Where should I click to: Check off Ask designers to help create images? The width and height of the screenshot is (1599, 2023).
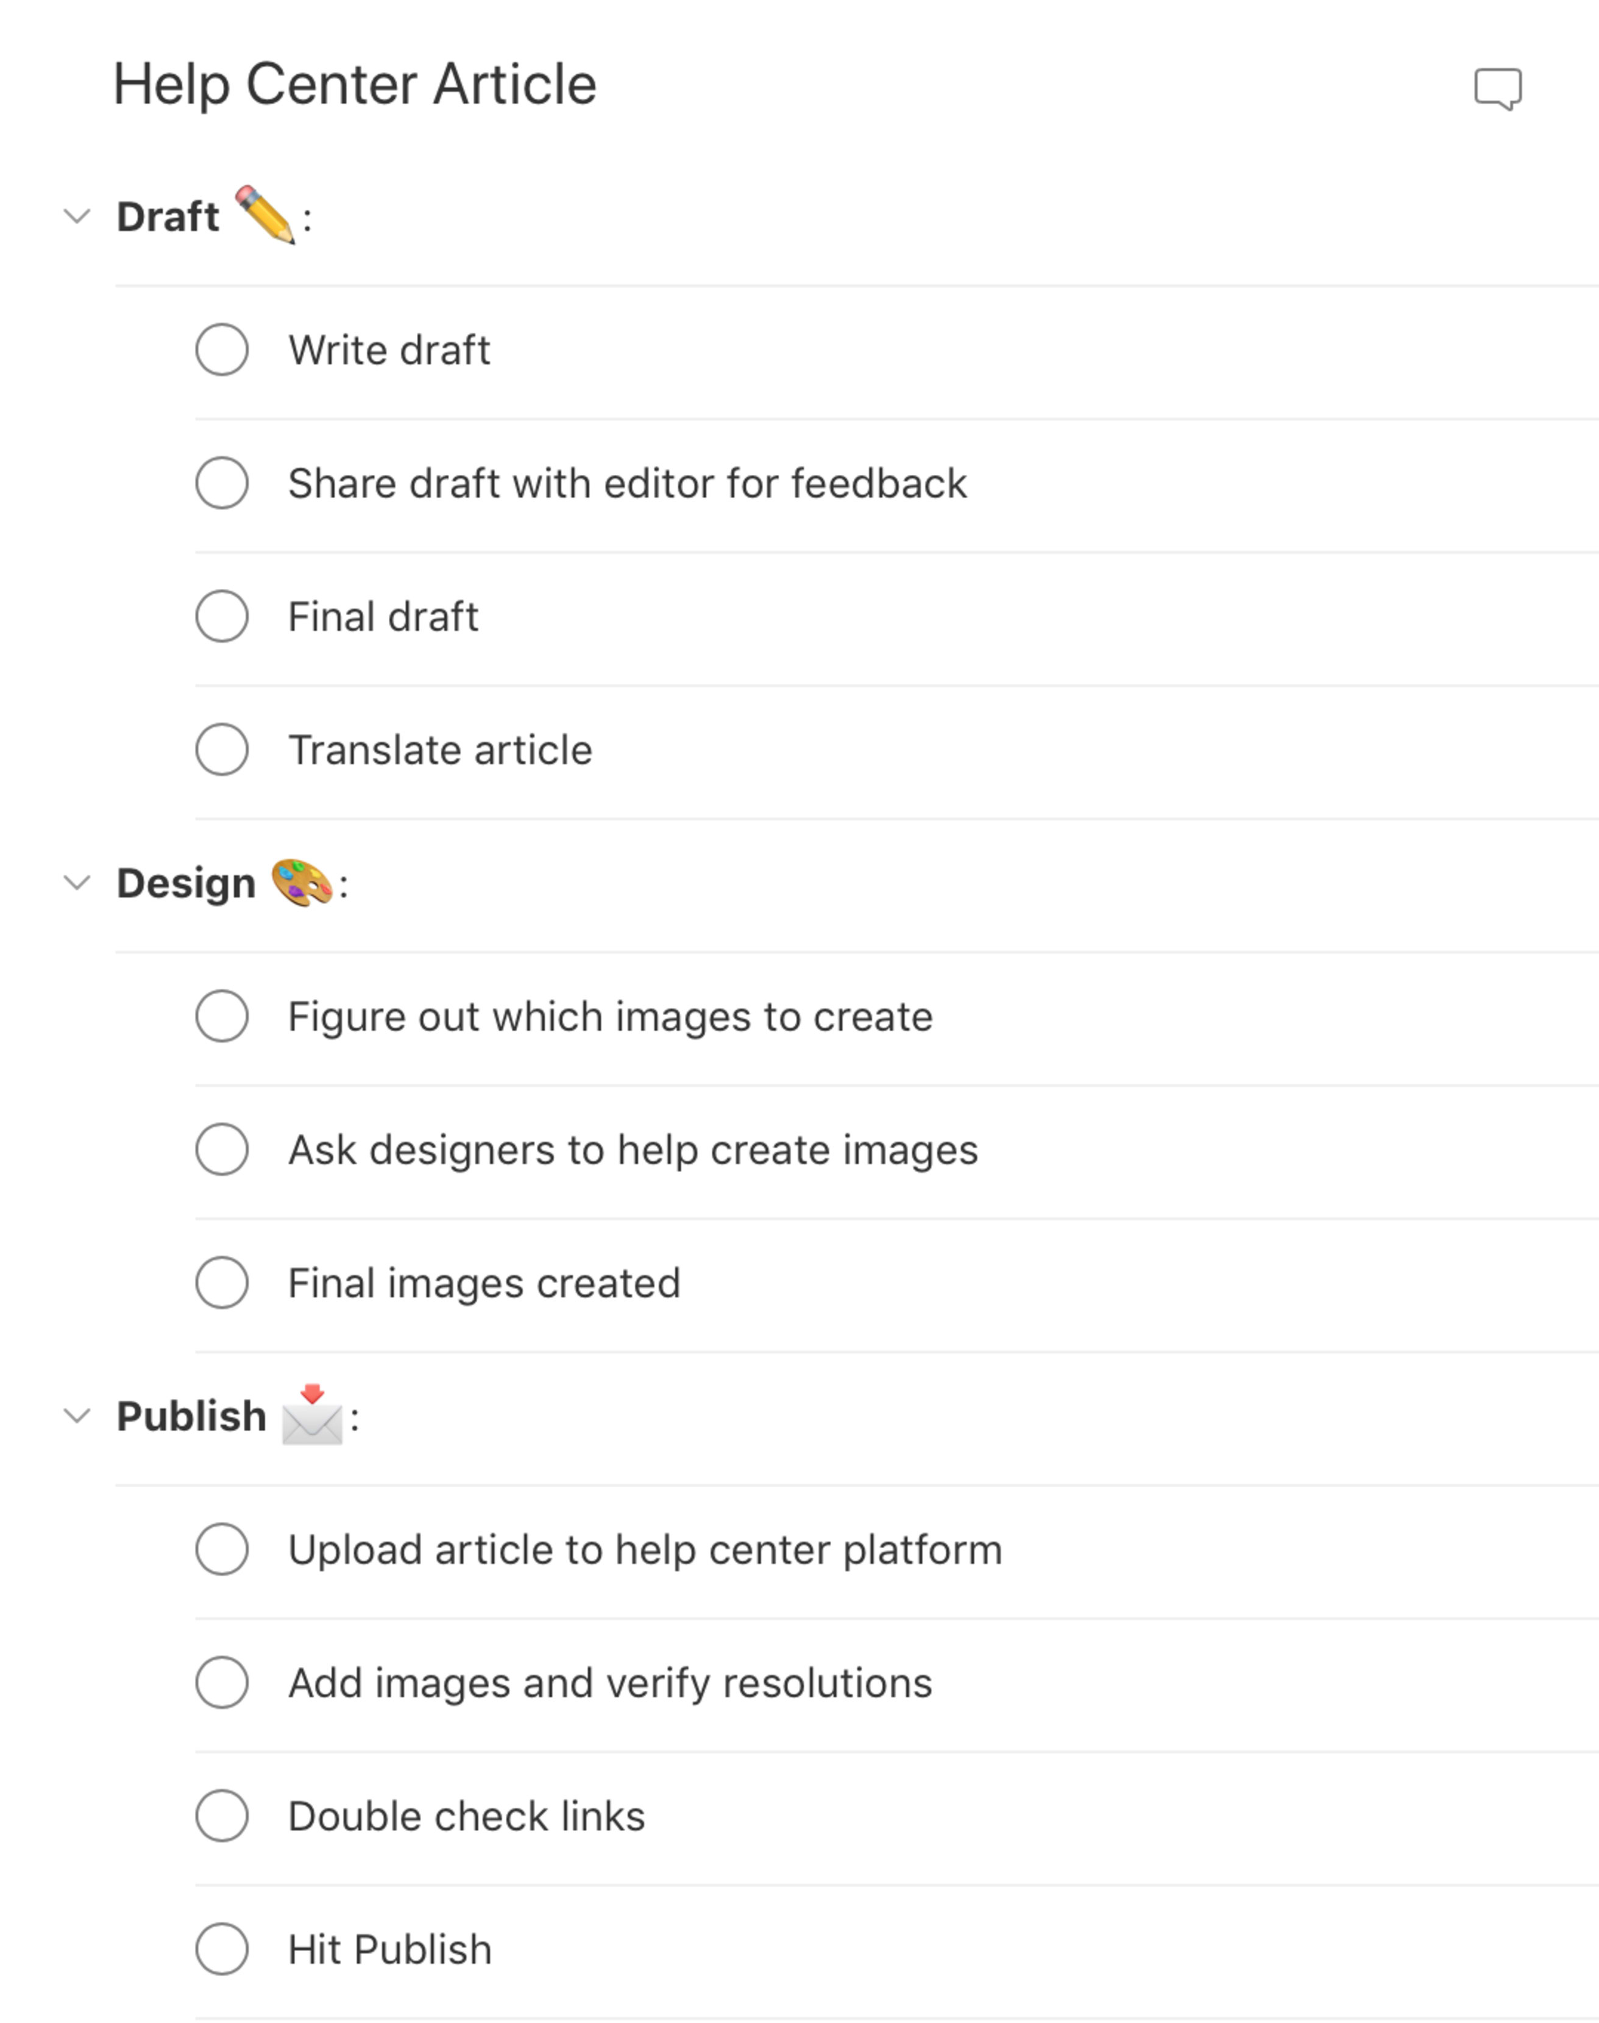[x=222, y=1150]
